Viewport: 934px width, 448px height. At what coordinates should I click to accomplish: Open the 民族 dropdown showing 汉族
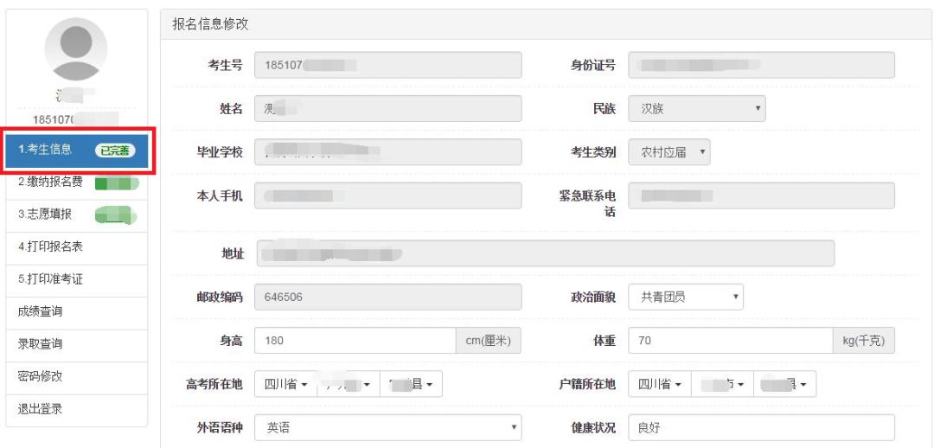[x=697, y=109]
